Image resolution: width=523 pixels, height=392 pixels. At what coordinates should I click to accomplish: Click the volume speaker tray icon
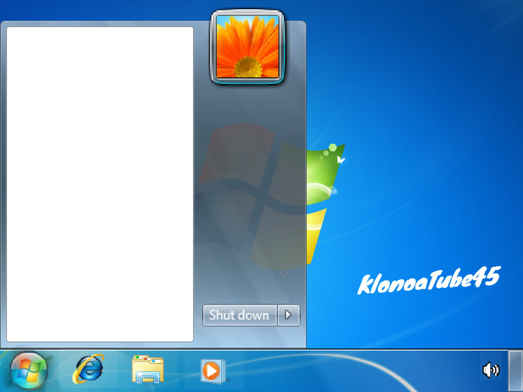[491, 370]
